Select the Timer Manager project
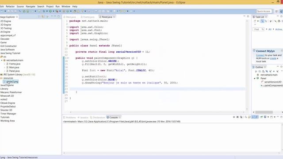The image size is (283, 159). [8, 114]
